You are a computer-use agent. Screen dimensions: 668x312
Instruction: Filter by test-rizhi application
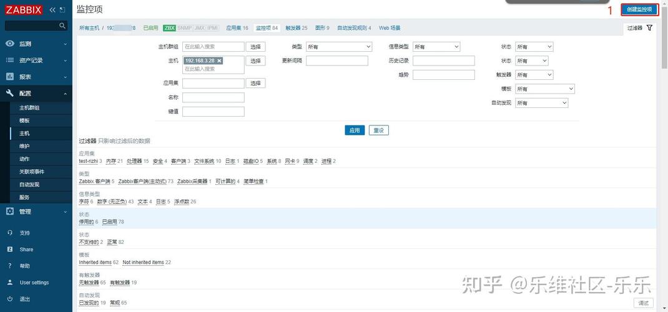[88, 161]
